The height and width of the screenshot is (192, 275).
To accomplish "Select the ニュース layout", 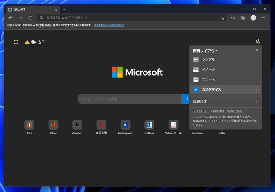I will point(225,80).
